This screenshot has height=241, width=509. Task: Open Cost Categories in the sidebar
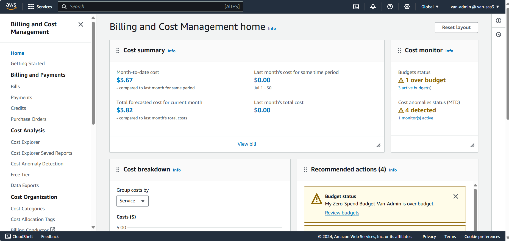pos(28,209)
